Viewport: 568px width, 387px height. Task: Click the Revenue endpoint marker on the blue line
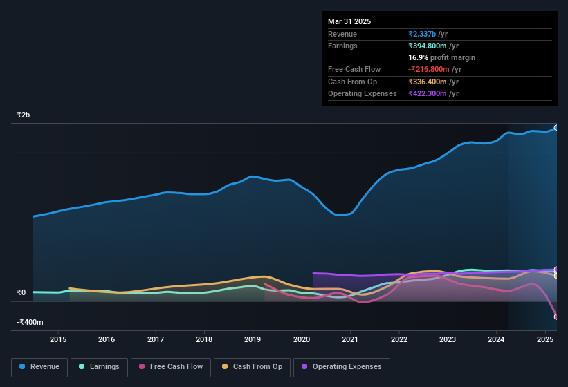(x=556, y=128)
